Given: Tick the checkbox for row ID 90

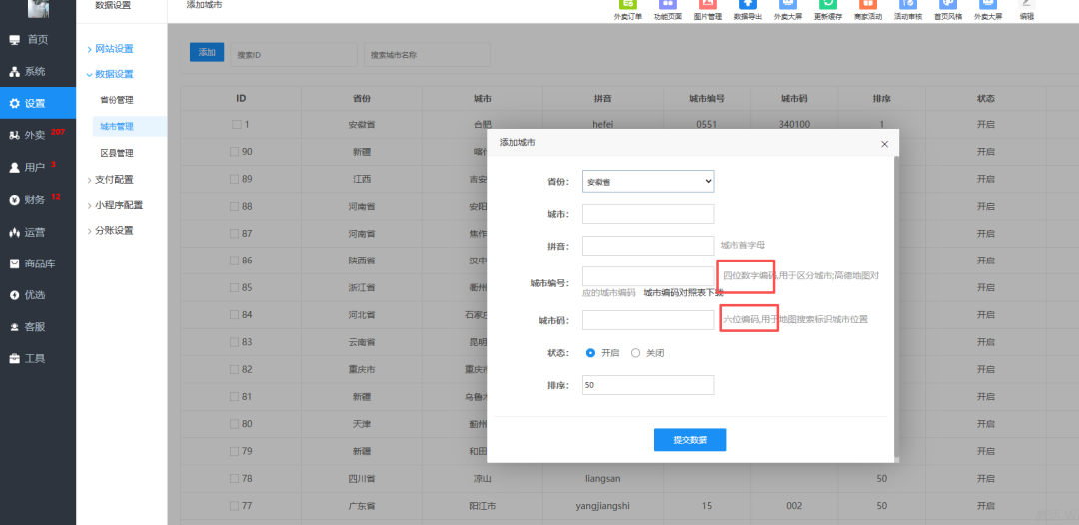Looking at the screenshot, I should click(x=236, y=152).
